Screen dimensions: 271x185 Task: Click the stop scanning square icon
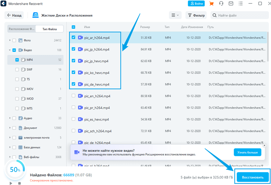point(19,183)
